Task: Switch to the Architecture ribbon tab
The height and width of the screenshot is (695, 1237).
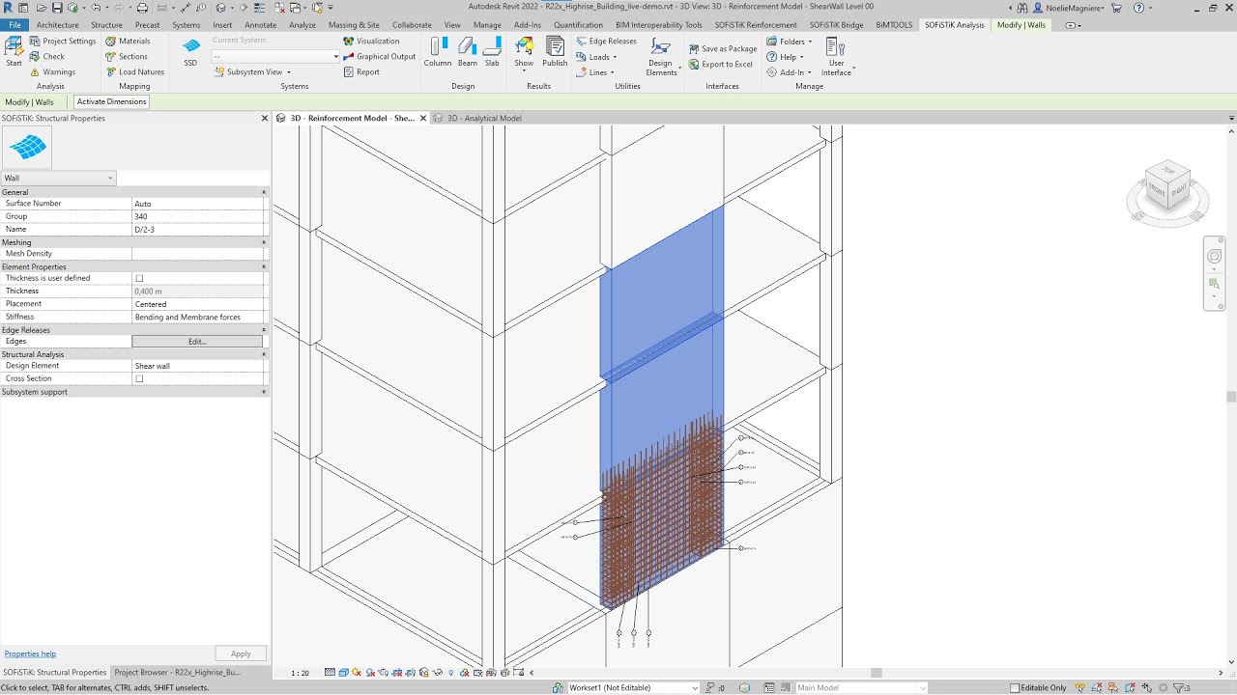Action: coord(57,25)
